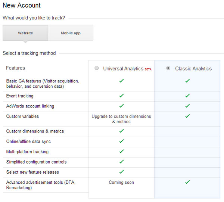Choose the Universal Analytics radio button

(97, 68)
